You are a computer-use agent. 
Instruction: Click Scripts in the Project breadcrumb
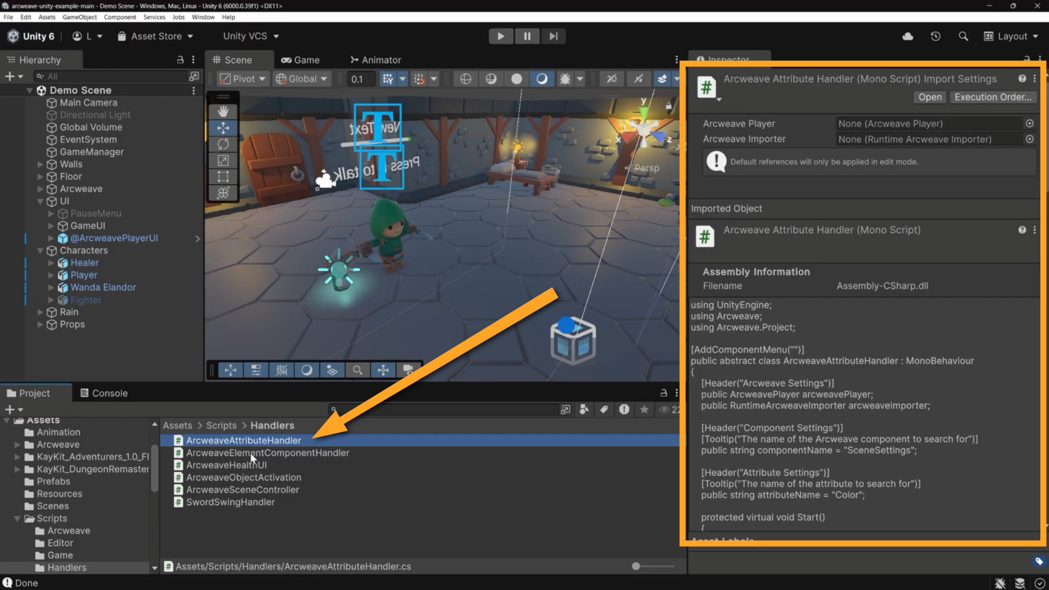(221, 426)
